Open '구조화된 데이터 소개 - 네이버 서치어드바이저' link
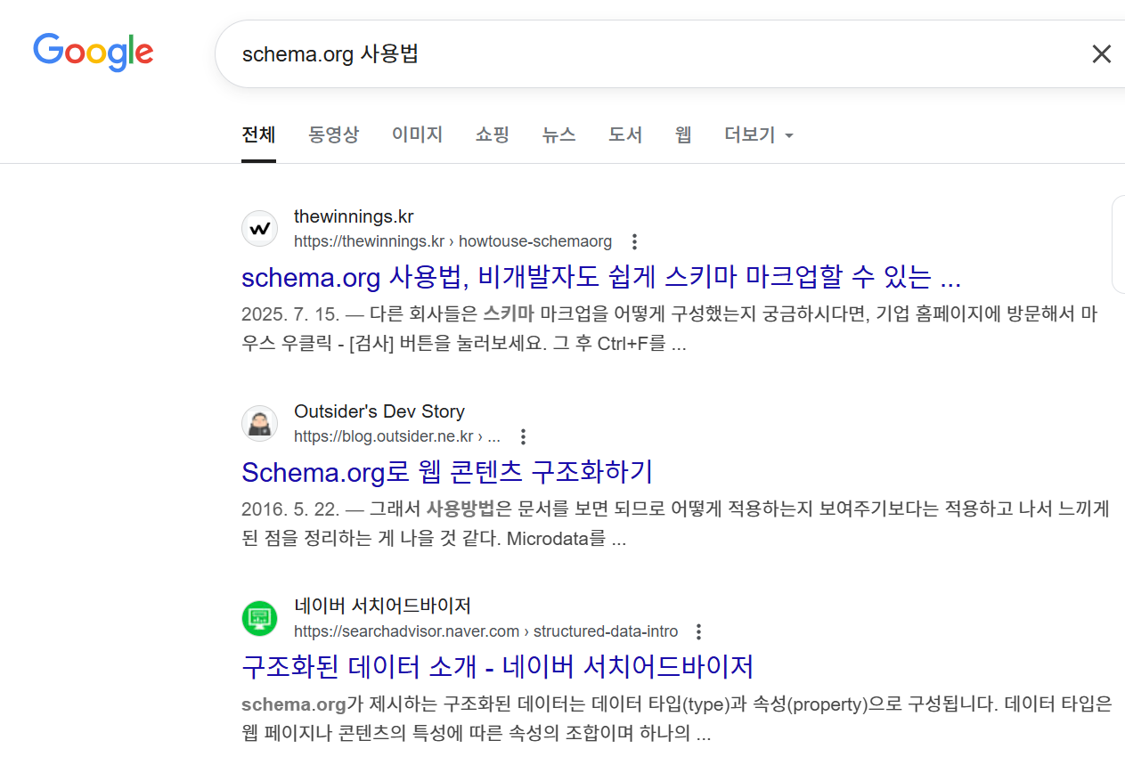The width and height of the screenshot is (1125, 765). [498, 667]
